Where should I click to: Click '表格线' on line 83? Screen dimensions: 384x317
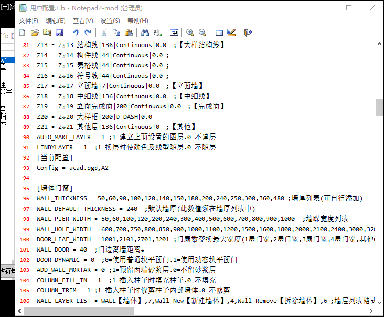coord(88,65)
